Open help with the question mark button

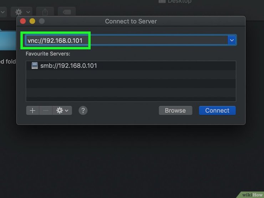click(83, 111)
